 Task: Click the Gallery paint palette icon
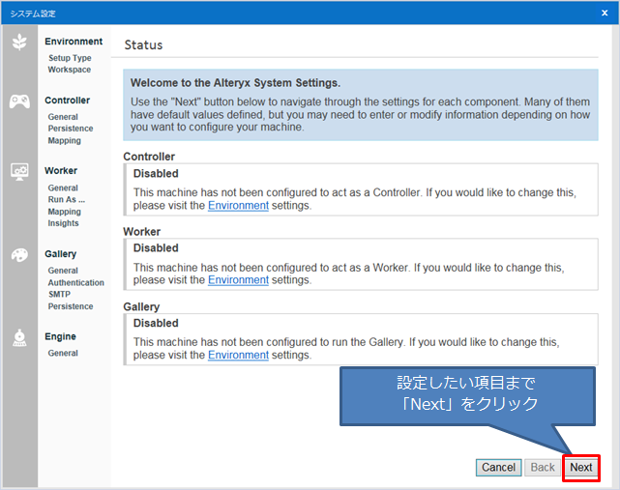tap(19, 255)
